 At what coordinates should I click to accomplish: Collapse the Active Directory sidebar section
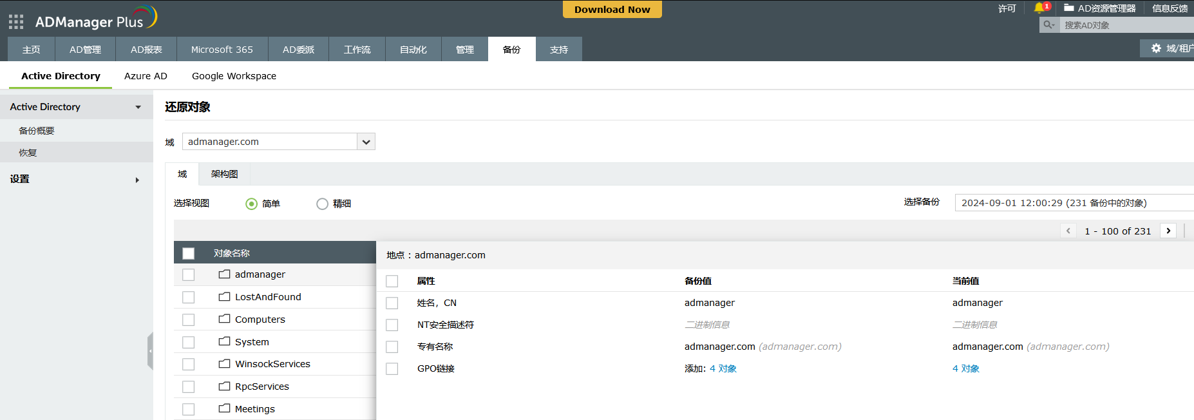pos(138,107)
